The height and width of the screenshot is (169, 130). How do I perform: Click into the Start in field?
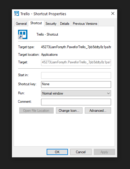coord(76,75)
